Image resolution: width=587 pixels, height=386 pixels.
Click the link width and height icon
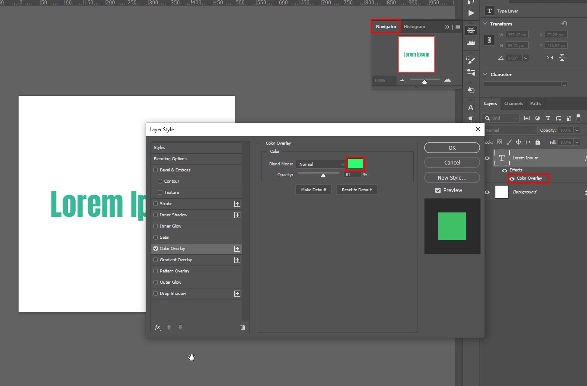(x=489, y=40)
